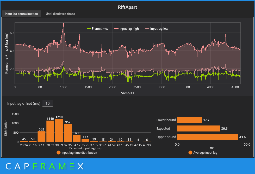Select the histogram bar labeled 563
Image resolution: width=255 pixels, height=174 pixels.
point(41,136)
